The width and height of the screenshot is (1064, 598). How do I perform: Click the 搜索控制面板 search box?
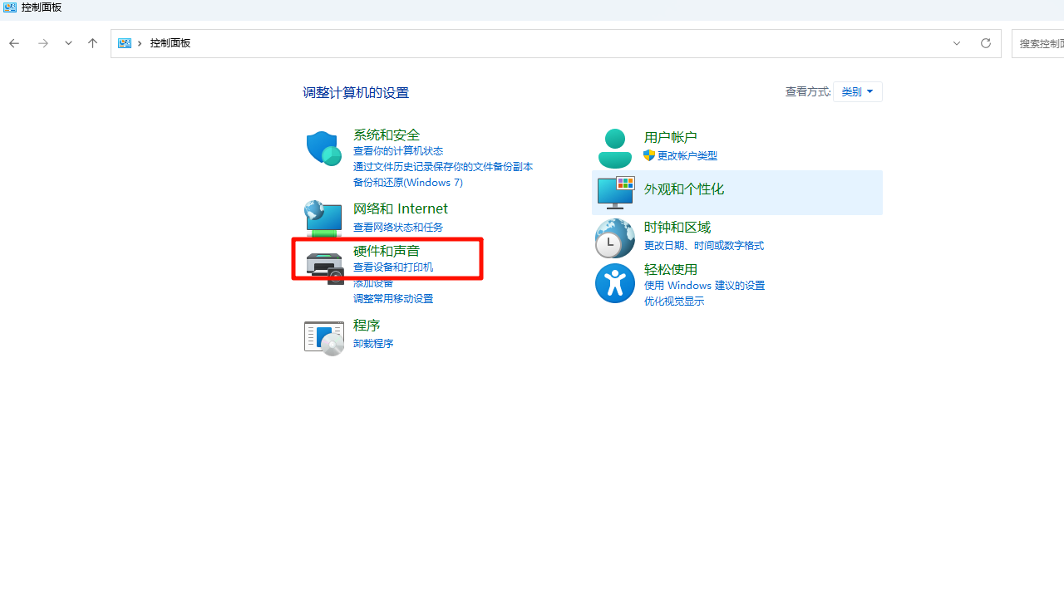[1038, 43]
